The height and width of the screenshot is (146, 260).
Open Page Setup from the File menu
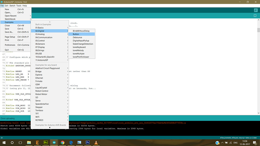click(16, 37)
